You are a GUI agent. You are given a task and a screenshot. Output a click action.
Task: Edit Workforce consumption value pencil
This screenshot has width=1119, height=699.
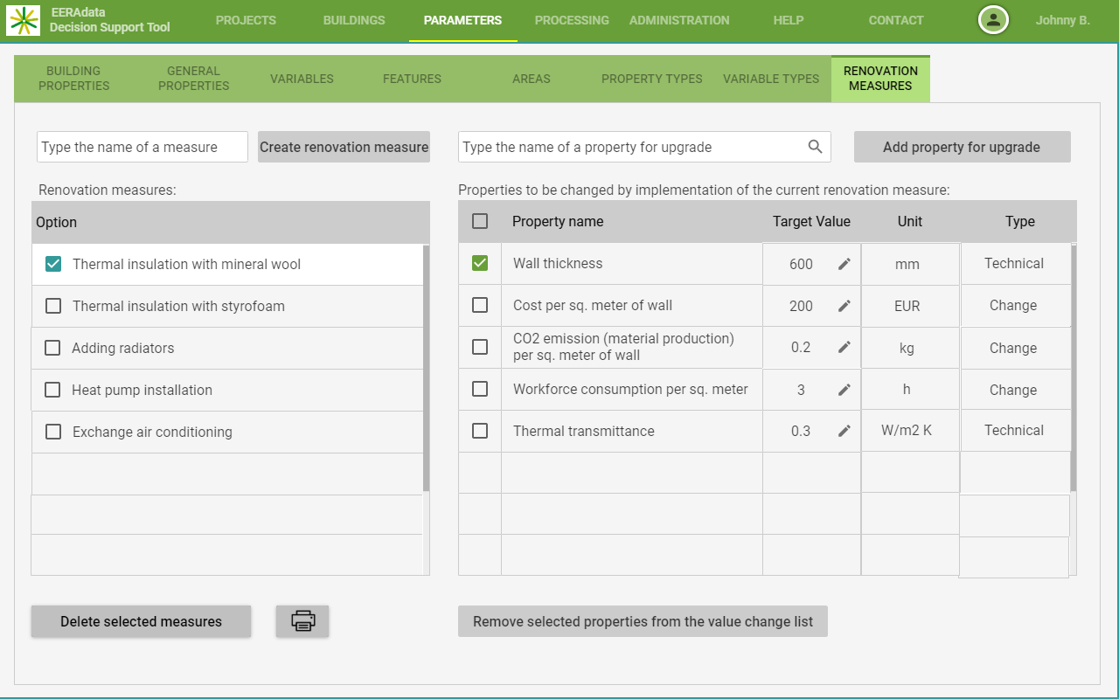[x=844, y=390]
